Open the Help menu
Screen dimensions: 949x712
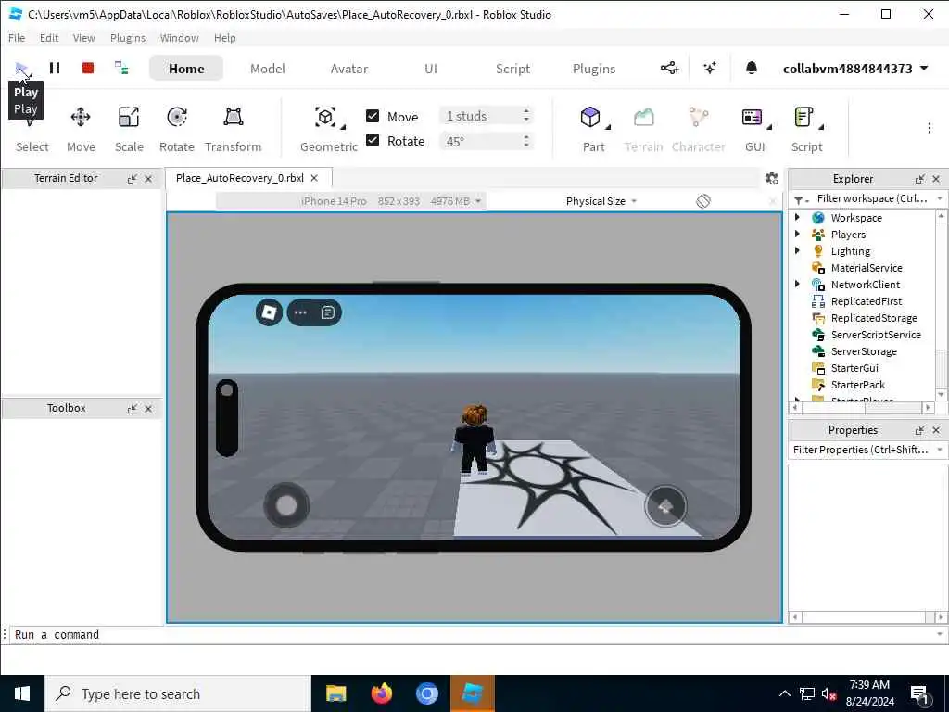224,37
